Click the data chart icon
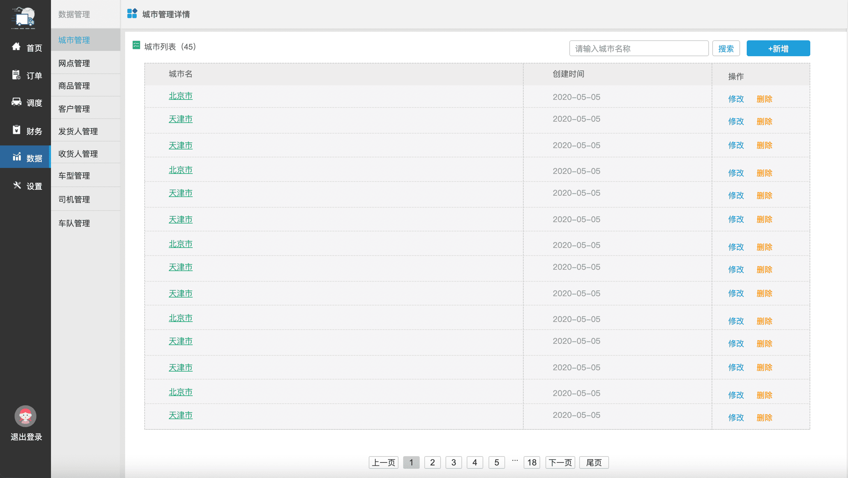 [17, 157]
